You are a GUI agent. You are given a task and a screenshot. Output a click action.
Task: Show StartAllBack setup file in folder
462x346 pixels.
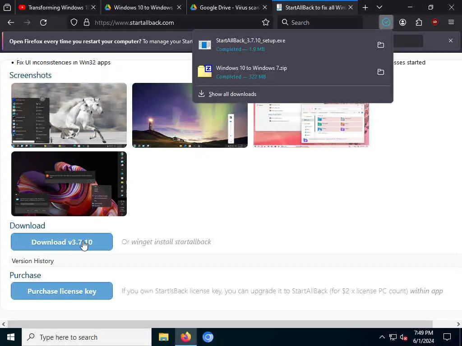pyautogui.click(x=381, y=45)
